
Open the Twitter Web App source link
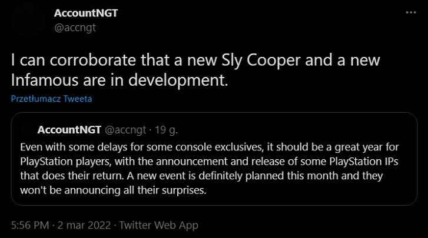[x=159, y=225]
